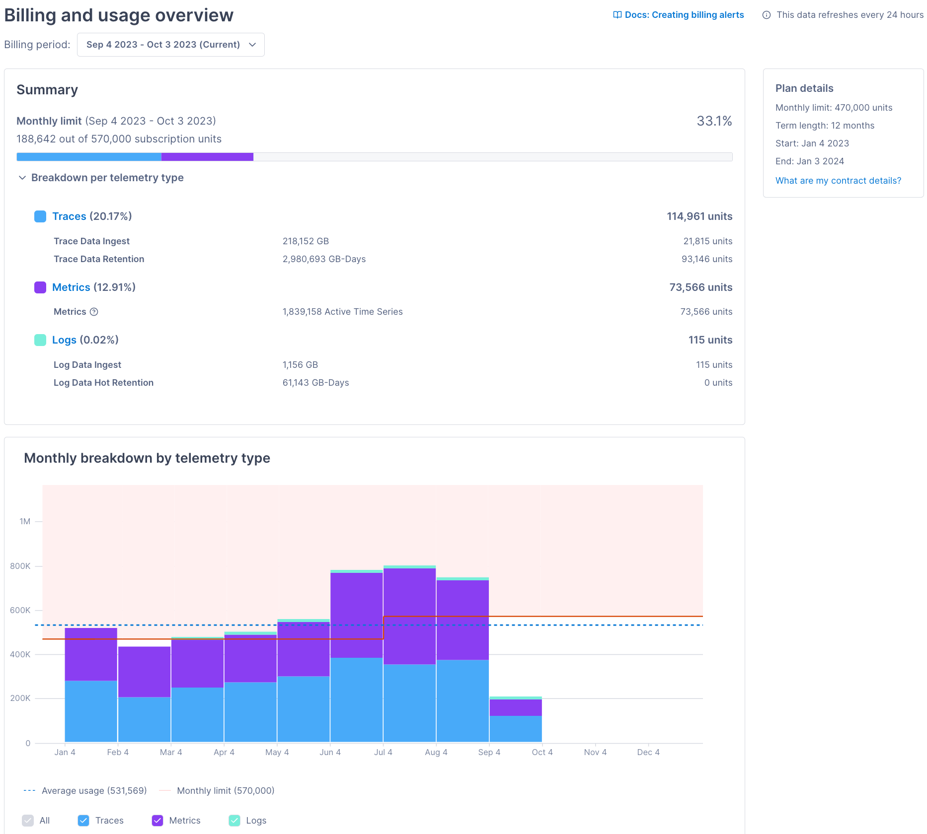This screenshot has width=927, height=834.
Task: Click the monthly limit usage progress bar
Action: [x=375, y=156]
